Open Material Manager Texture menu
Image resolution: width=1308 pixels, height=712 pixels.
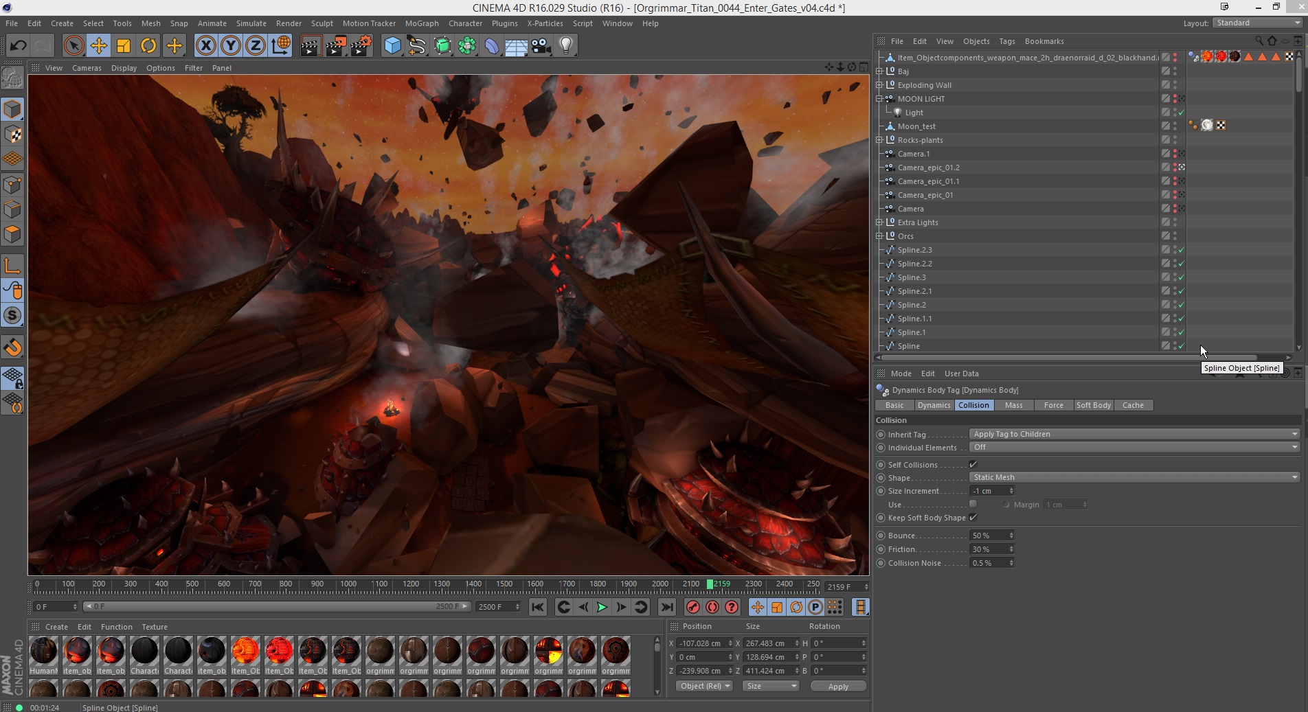pos(155,627)
